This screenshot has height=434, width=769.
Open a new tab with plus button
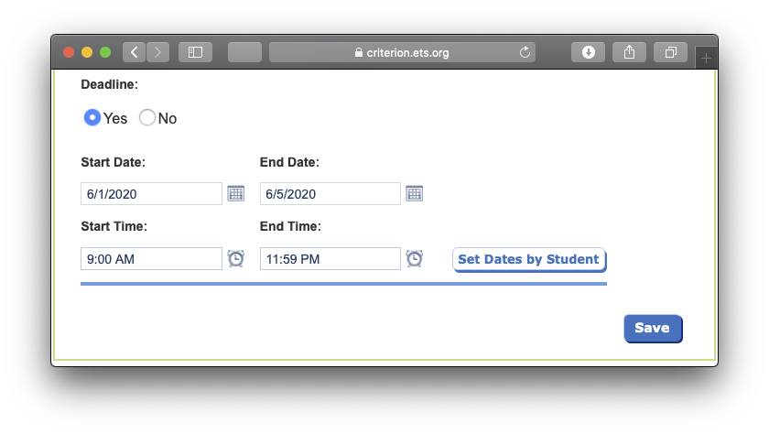click(x=706, y=59)
